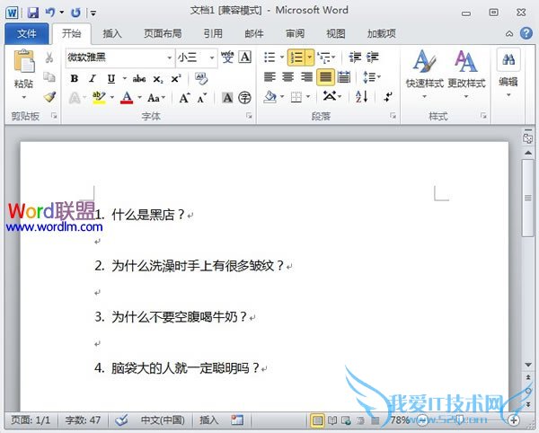Click the Cut scissors icon
The height and width of the screenshot is (433, 539).
coord(49,57)
